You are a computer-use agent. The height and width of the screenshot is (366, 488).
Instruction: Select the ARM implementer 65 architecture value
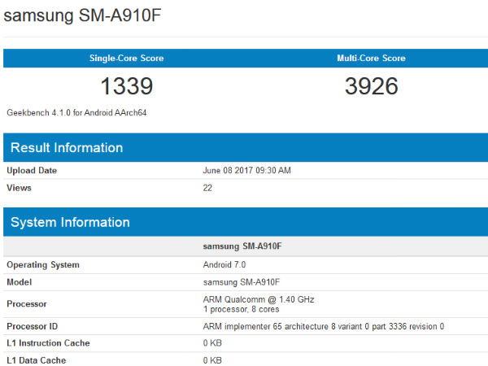324,326
